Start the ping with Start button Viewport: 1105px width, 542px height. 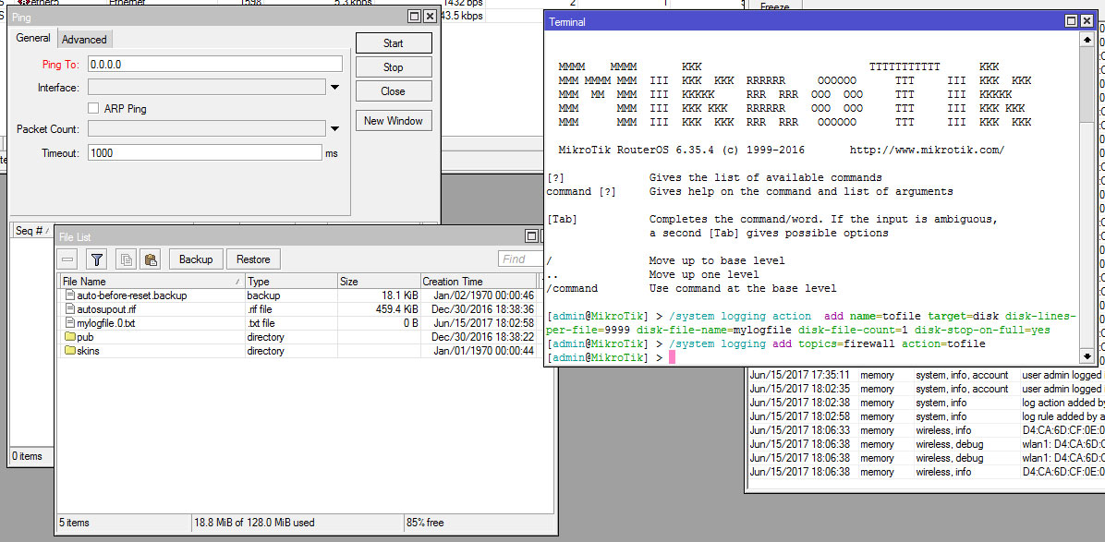coord(393,43)
